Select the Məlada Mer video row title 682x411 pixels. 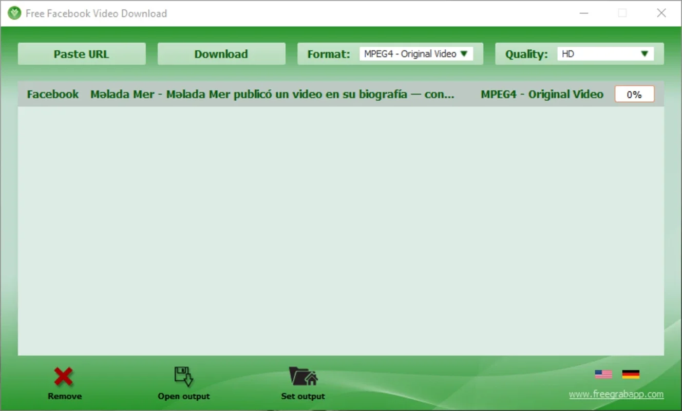[272, 94]
